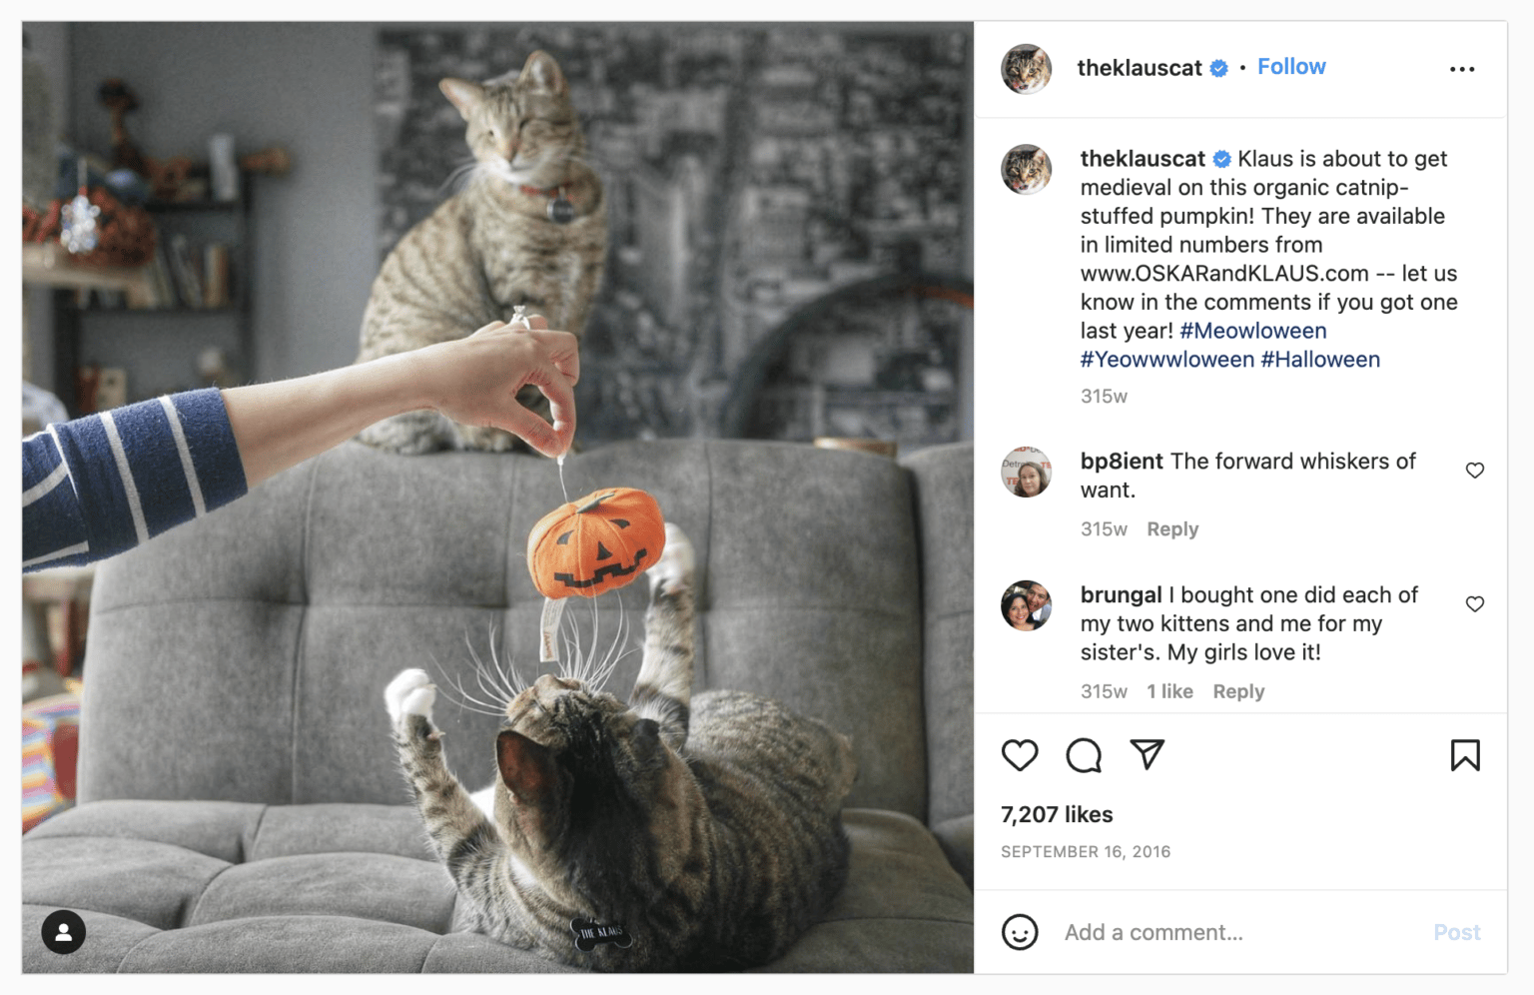
Task: View the 7,207 likes list
Action: [x=1057, y=815]
